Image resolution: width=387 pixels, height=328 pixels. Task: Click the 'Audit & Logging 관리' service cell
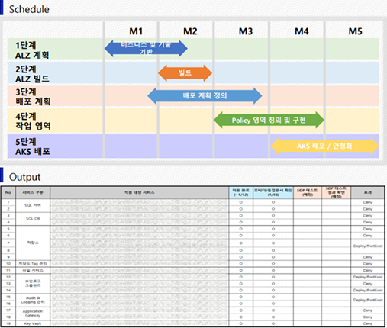click(33, 300)
